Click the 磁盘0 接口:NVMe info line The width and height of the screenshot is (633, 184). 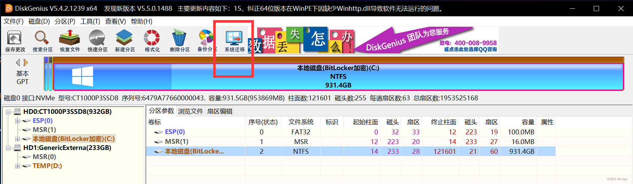241,98
